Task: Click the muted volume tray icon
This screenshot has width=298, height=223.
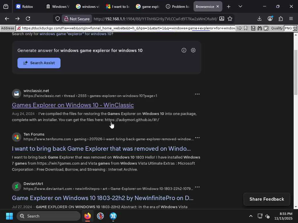Action: 268,216
